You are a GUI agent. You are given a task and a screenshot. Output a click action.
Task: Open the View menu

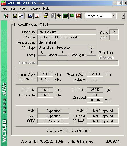tap(22, 9)
